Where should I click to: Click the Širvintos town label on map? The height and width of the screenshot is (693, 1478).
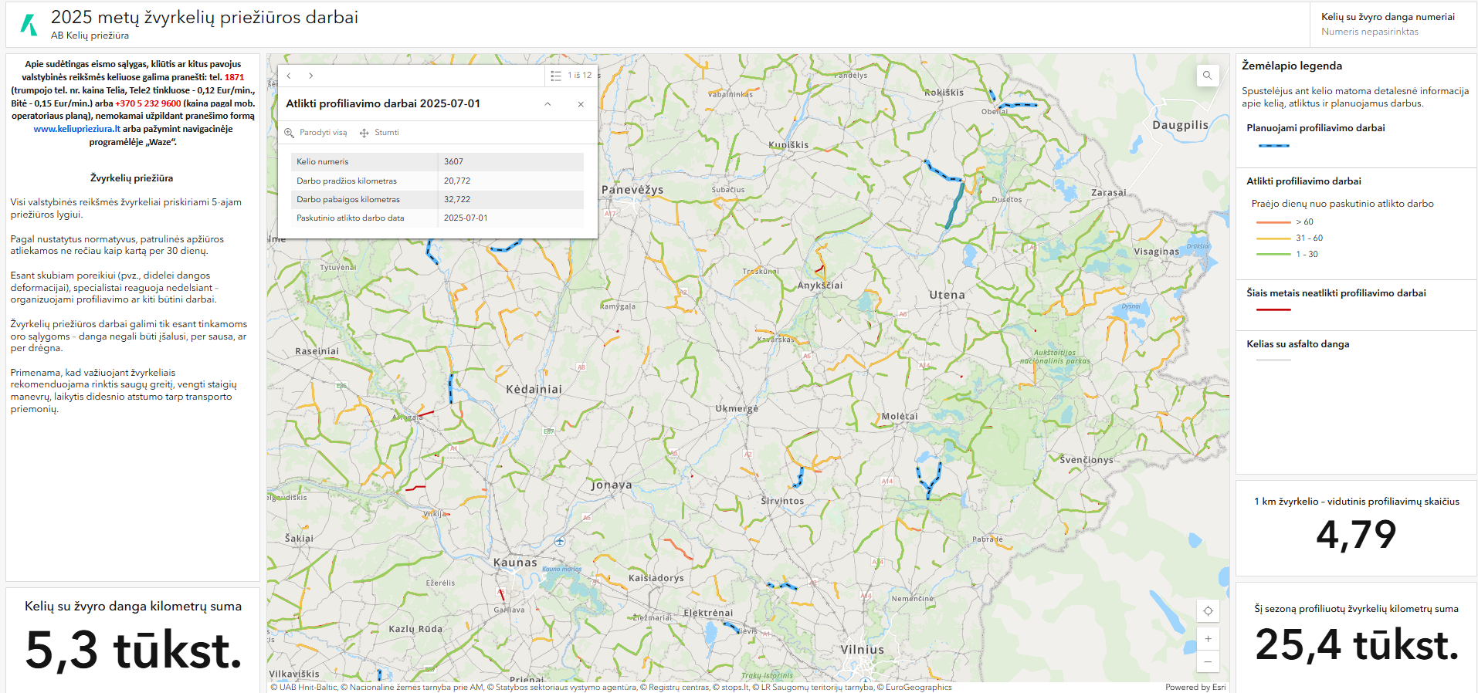pyautogui.click(x=782, y=501)
